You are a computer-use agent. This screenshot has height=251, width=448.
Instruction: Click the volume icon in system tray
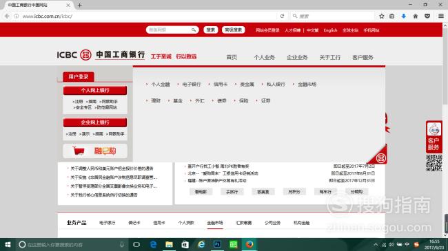(391, 245)
